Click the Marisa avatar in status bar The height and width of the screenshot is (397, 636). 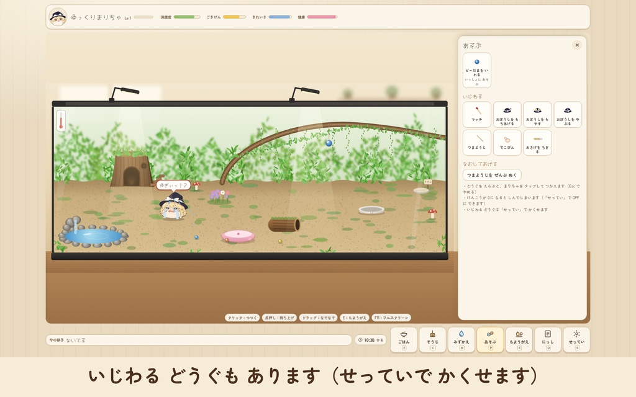58,17
